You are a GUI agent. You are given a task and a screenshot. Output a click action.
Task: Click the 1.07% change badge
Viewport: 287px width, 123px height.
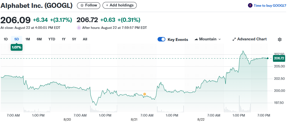17,48
